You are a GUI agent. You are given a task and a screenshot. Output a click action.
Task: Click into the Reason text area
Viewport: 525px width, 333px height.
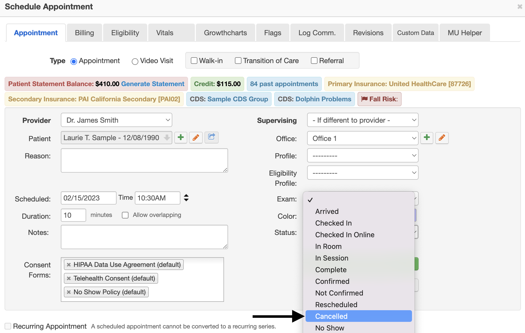(144, 160)
